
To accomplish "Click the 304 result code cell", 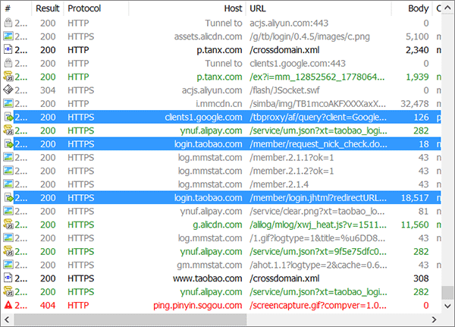I will click(48, 90).
